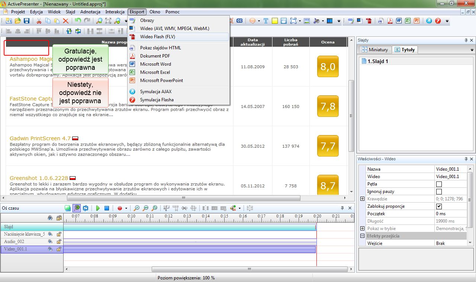Play the timeline with green play button
Image resolution: width=476 pixels, height=282 pixels.
click(x=98, y=209)
